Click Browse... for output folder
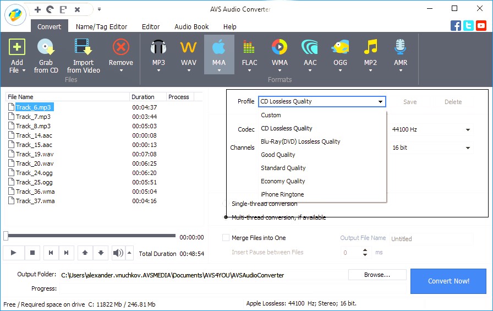 point(377,275)
